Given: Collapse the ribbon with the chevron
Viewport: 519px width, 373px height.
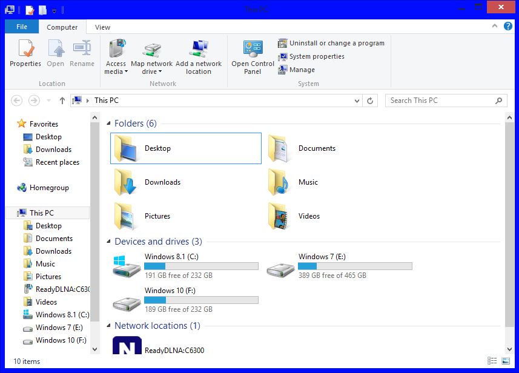Looking at the screenshot, I should pyautogui.click(x=494, y=27).
